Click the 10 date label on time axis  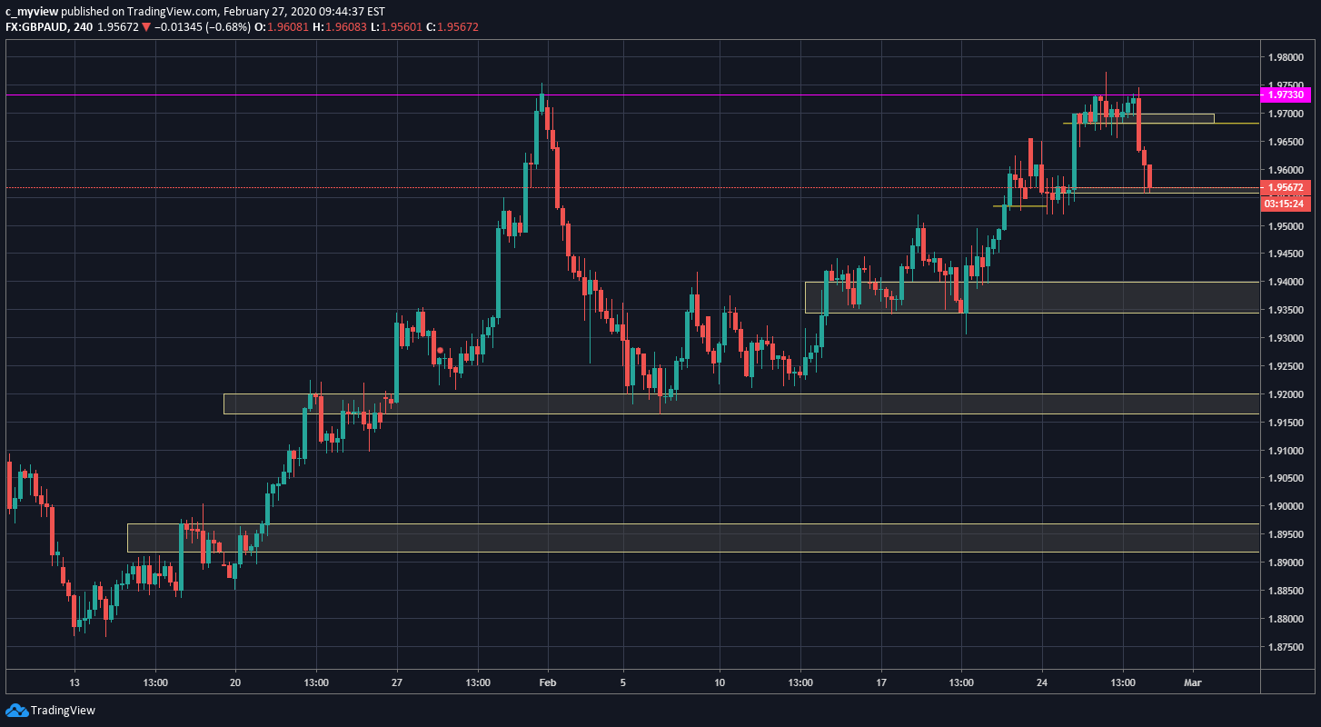(720, 682)
